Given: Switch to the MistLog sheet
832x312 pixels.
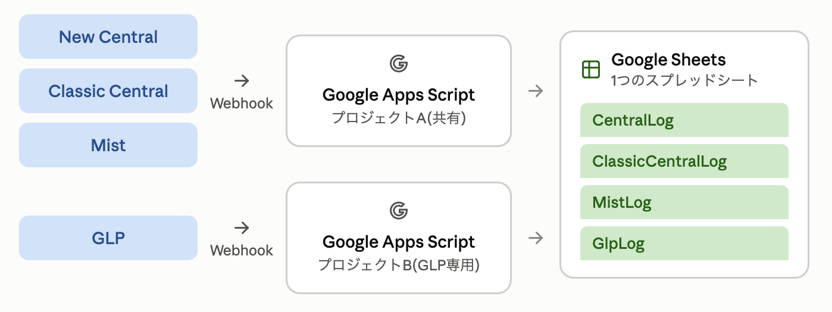Looking at the screenshot, I should (x=684, y=202).
